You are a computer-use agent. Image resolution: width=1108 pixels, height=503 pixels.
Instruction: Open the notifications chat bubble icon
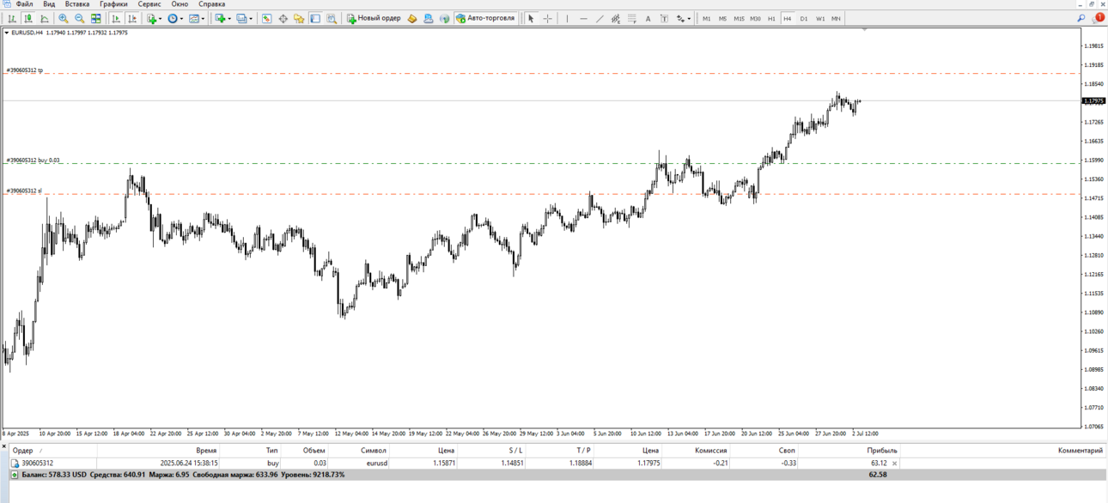coord(1098,17)
